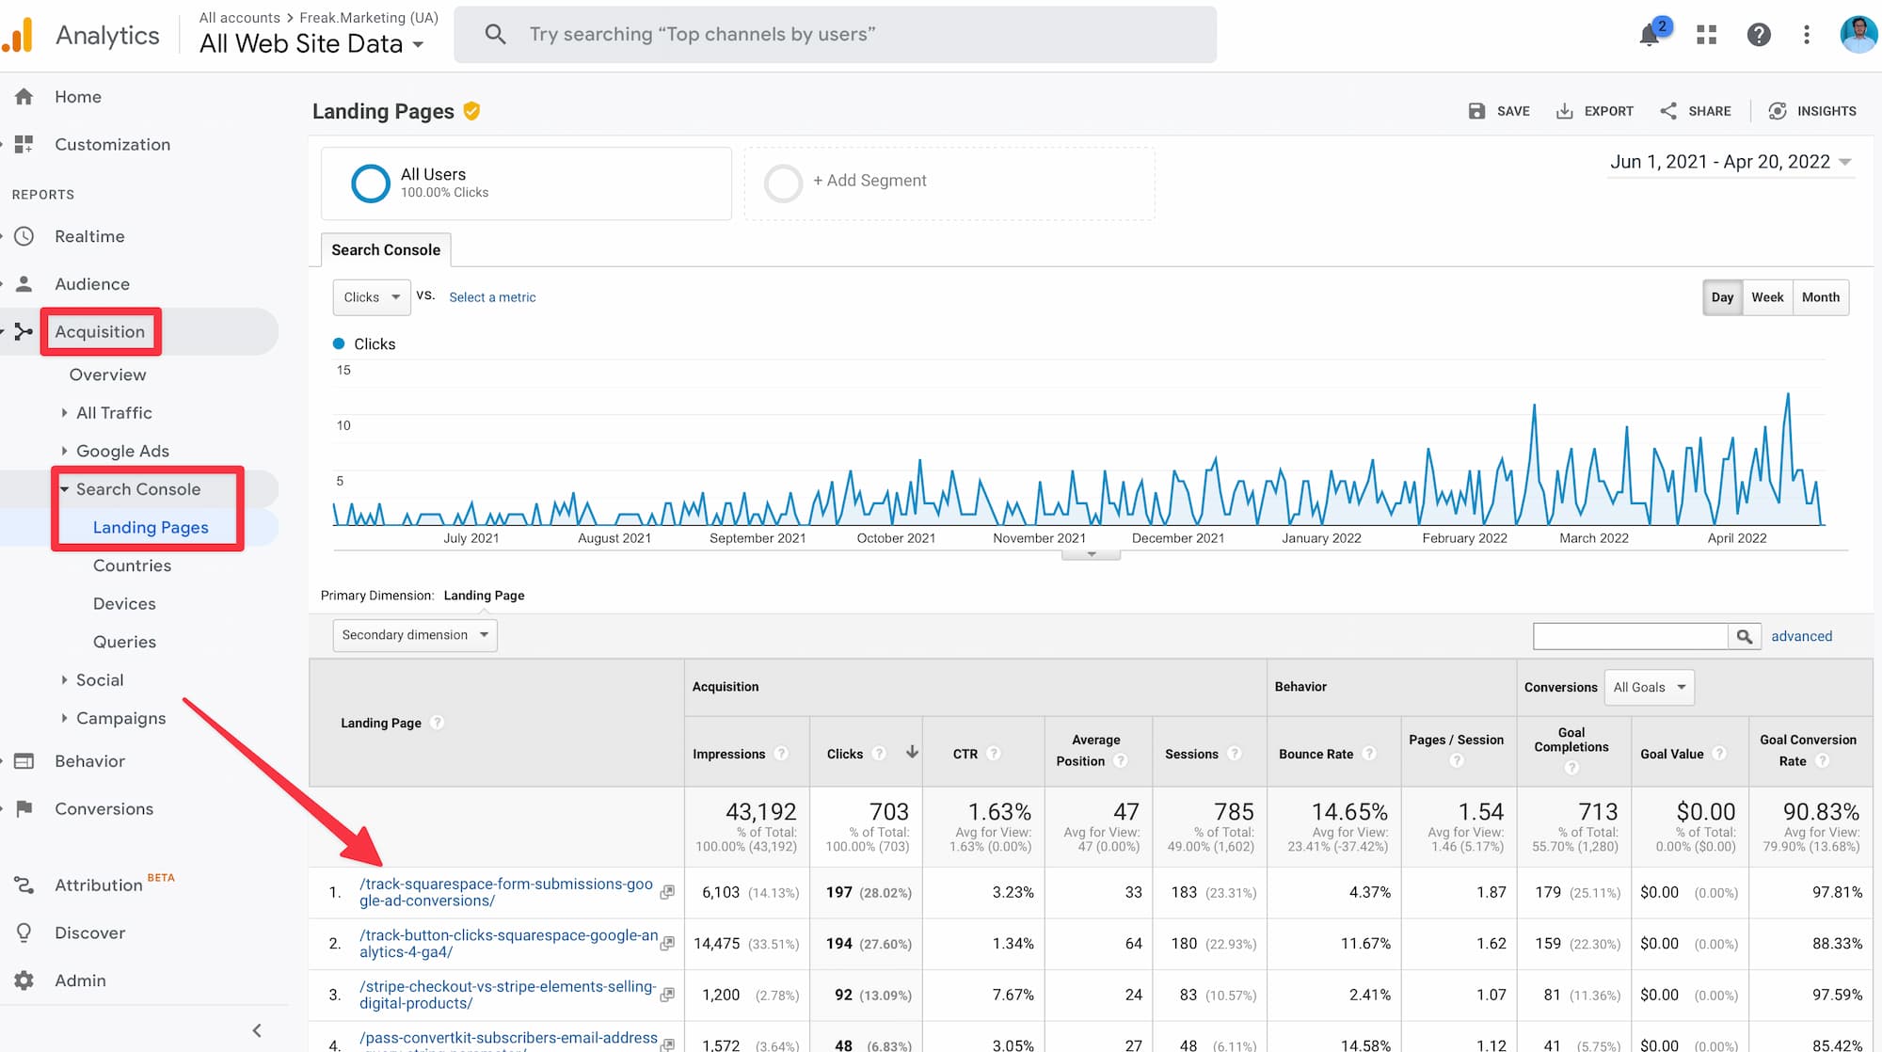Screen dimensions: 1882x1052
Task: Expand the Campaigns section
Action: point(120,718)
